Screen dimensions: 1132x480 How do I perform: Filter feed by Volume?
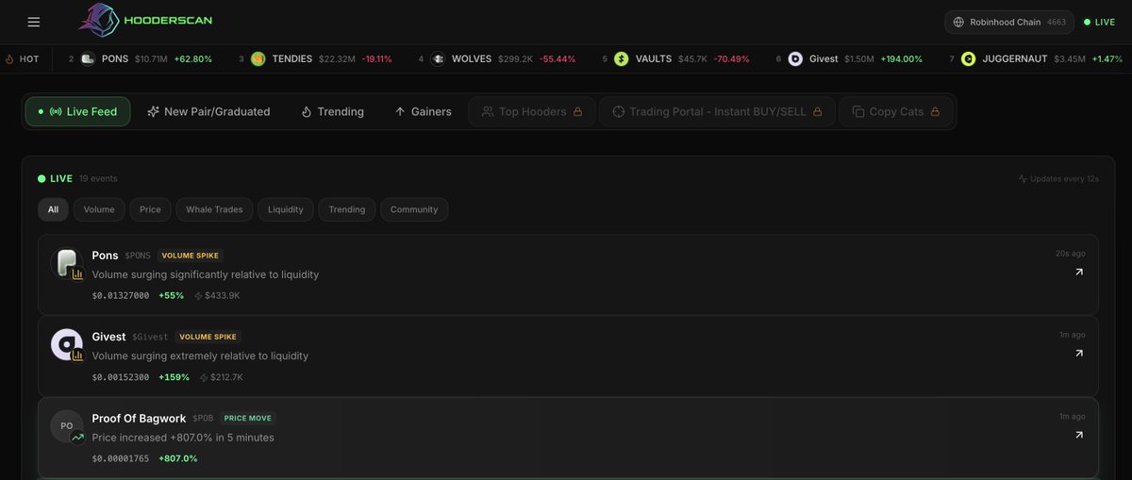click(99, 209)
